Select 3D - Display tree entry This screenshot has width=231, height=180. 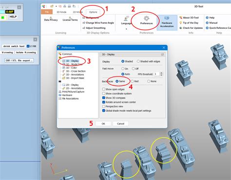[71, 61]
